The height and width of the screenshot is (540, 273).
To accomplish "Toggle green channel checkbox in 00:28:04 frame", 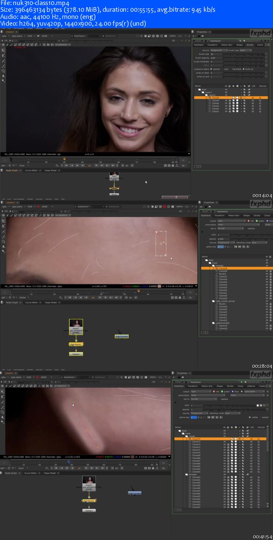I will 257,221.
